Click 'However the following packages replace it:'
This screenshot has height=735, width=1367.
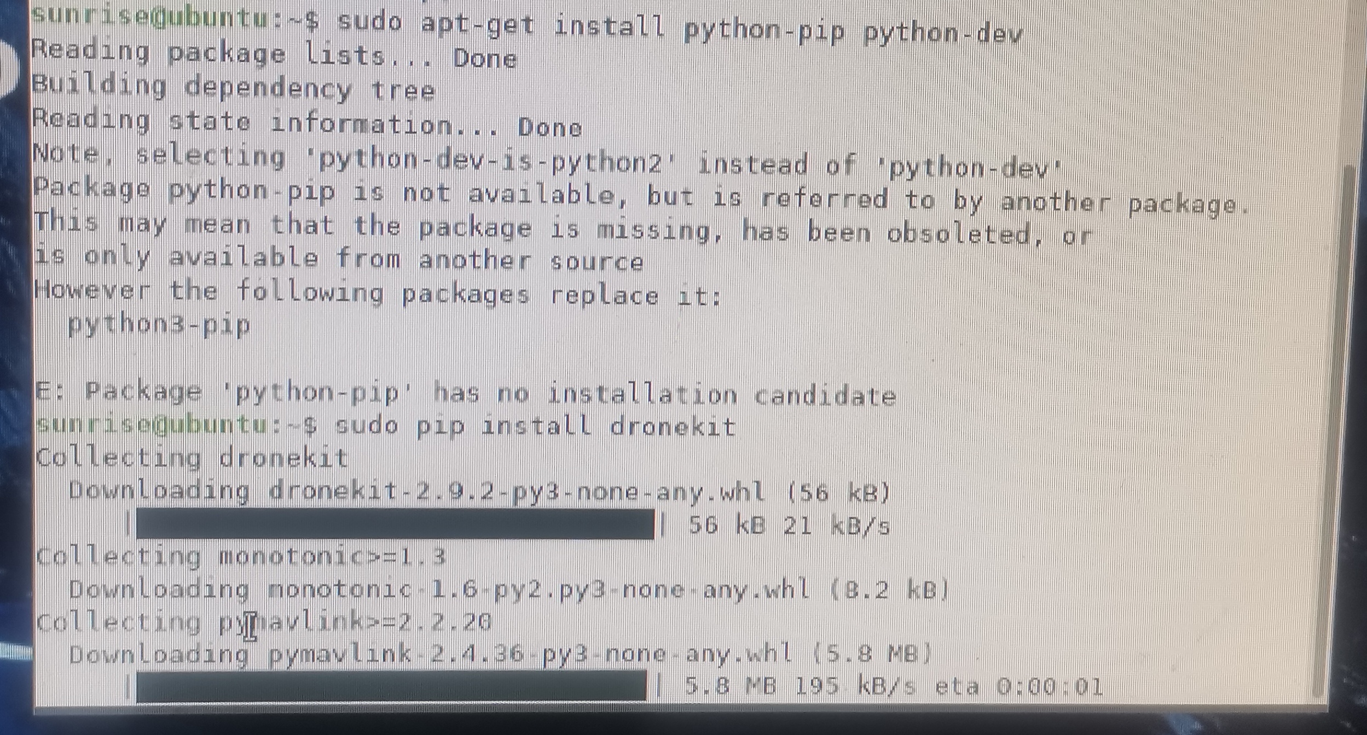(378, 293)
